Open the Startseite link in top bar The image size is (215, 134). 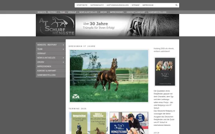point(82,5)
